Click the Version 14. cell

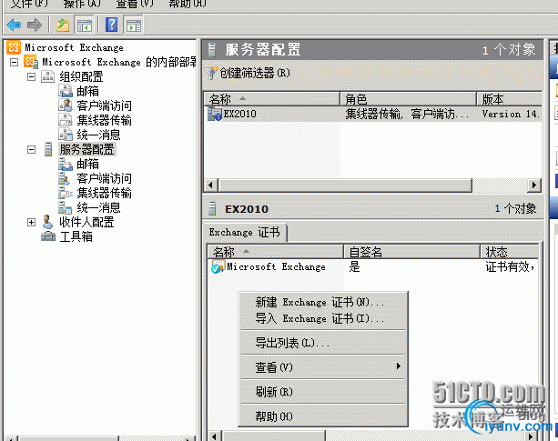[511, 114]
